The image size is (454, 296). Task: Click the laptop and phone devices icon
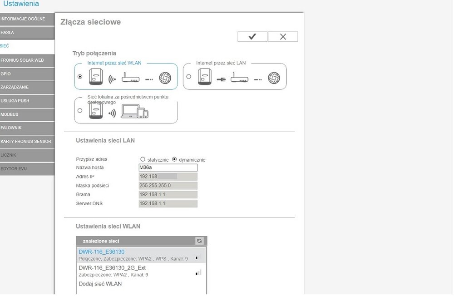tap(134, 112)
